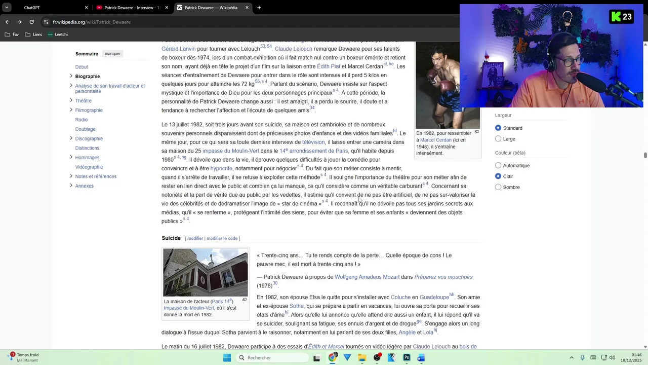Click the taskbar Rechercher search box
648x365 pixels.
point(272,357)
